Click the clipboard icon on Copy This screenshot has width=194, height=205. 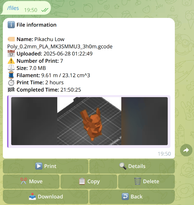[x=82, y=181]
